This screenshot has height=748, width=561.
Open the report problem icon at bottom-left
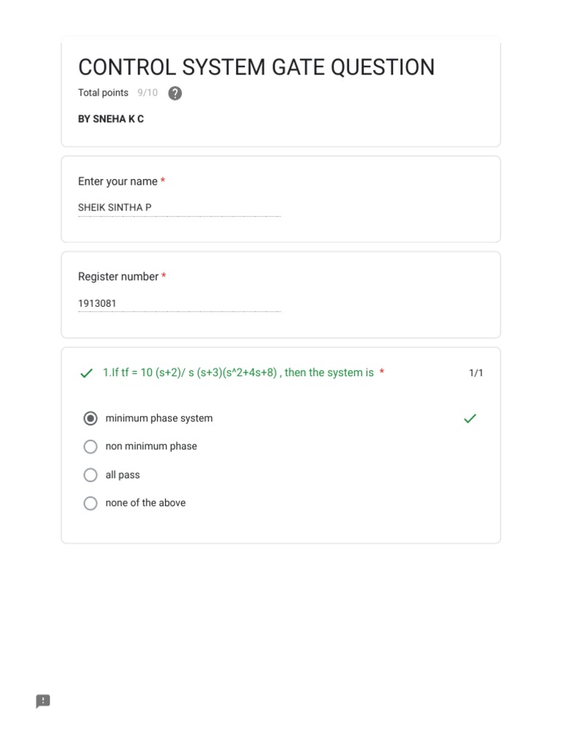click(x=43, y=701)
